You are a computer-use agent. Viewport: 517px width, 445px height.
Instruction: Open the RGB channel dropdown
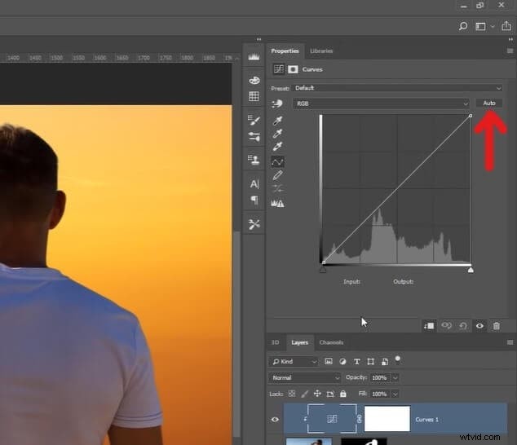[x=381, y=104]
